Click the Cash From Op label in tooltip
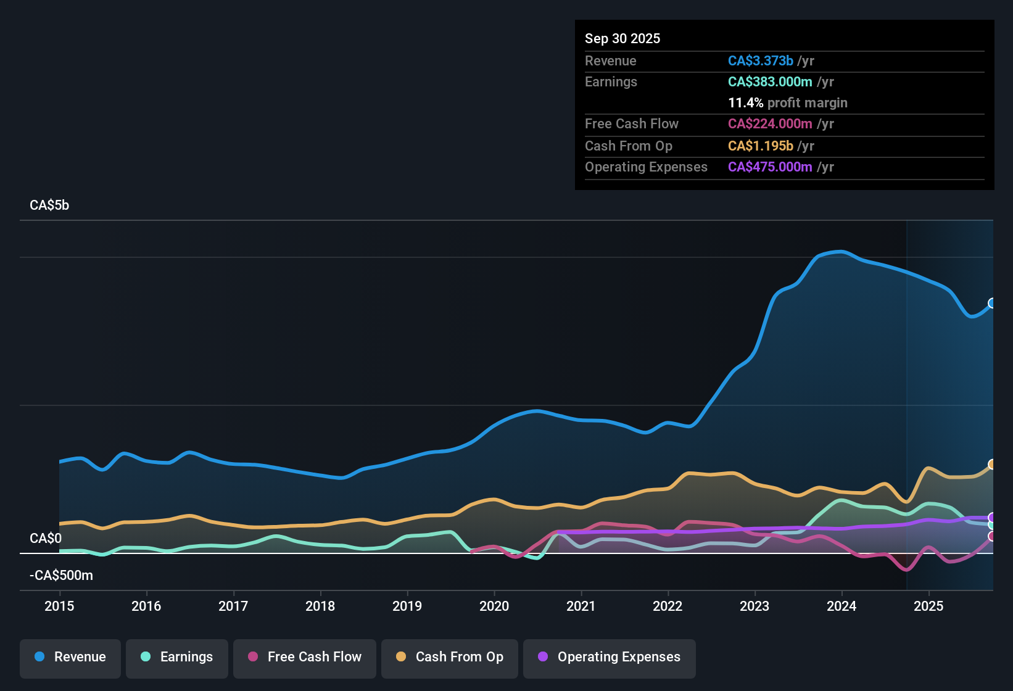 pos(629,146)
